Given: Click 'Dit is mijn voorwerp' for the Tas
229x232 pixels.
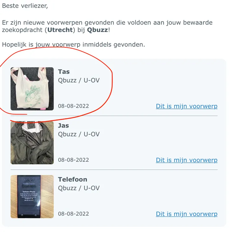Looking at the screenshot, I should click(x=187, y=106).
